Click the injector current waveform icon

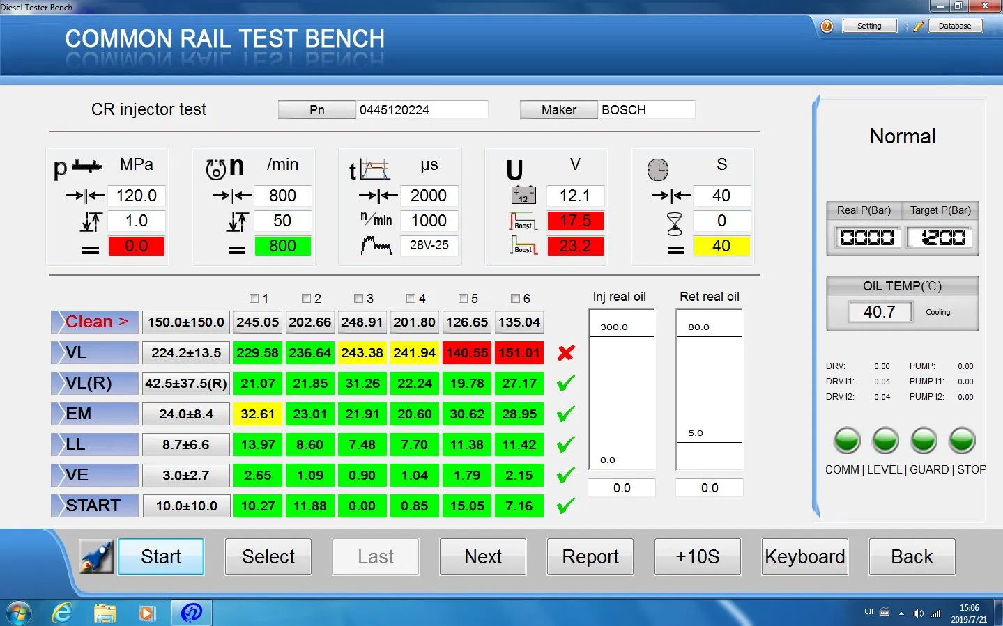(376, 245)
